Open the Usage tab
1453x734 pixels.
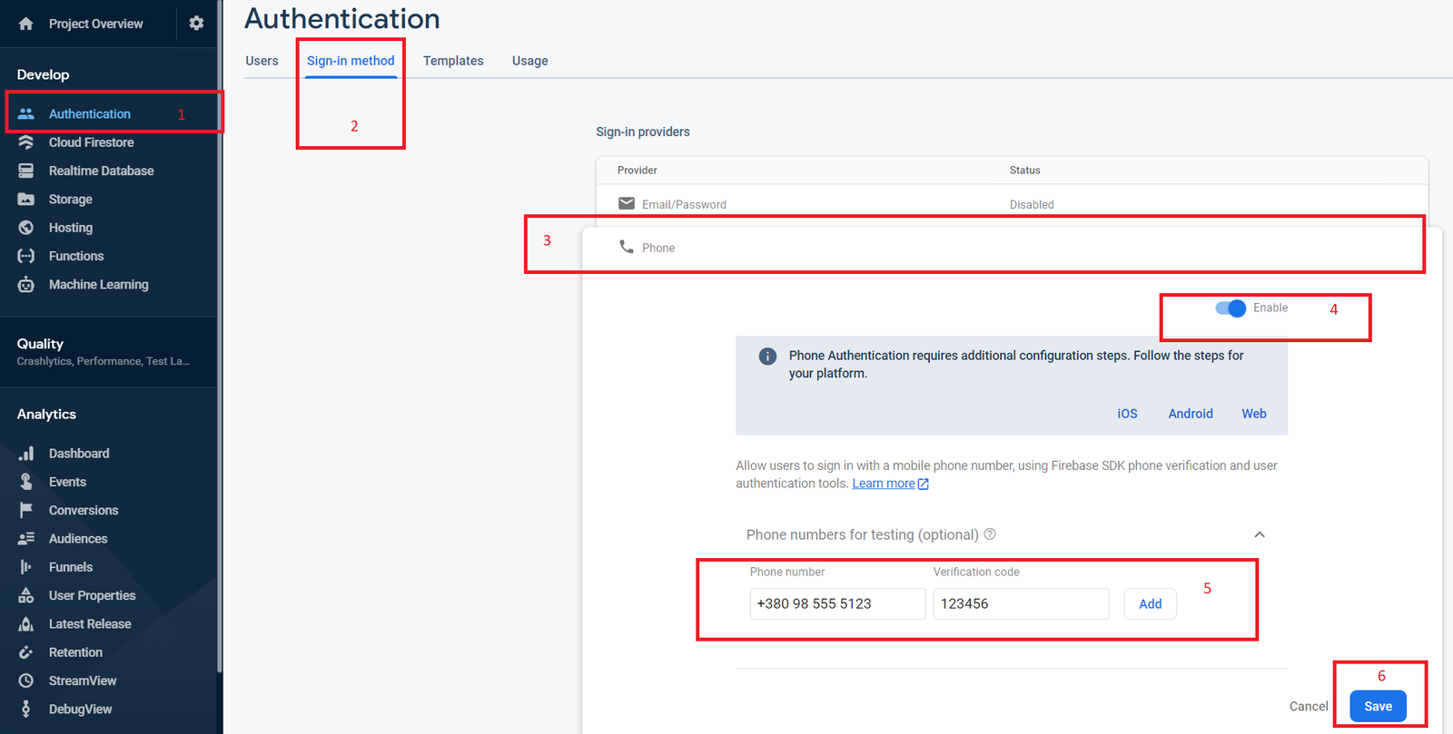(530, 61)
